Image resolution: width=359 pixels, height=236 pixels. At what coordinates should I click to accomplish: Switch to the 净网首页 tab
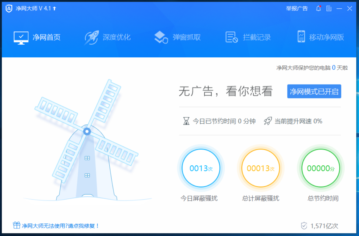click(37, 37)
